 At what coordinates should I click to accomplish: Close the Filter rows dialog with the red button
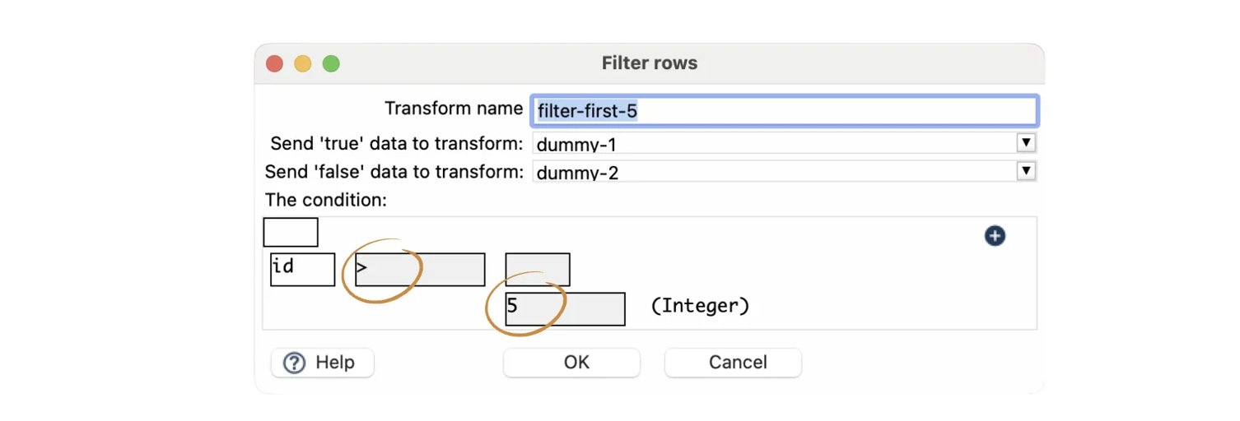(x=275, y=64)
